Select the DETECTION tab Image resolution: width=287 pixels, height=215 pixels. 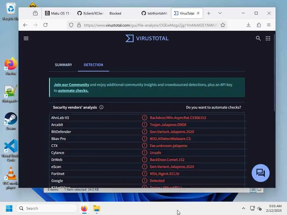pos(93,65)
